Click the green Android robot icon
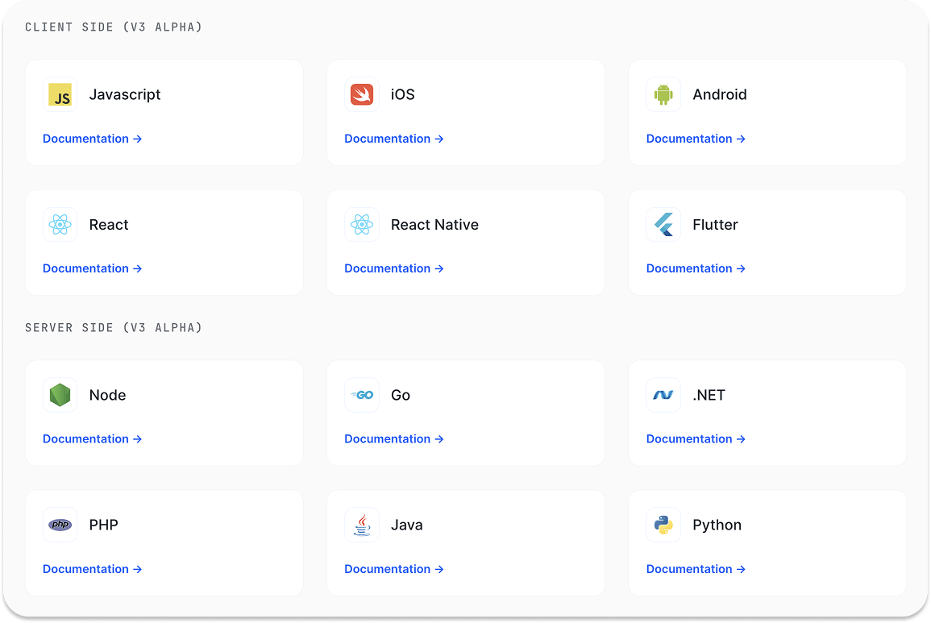This screenshot has height=623, width=931. 663,95
